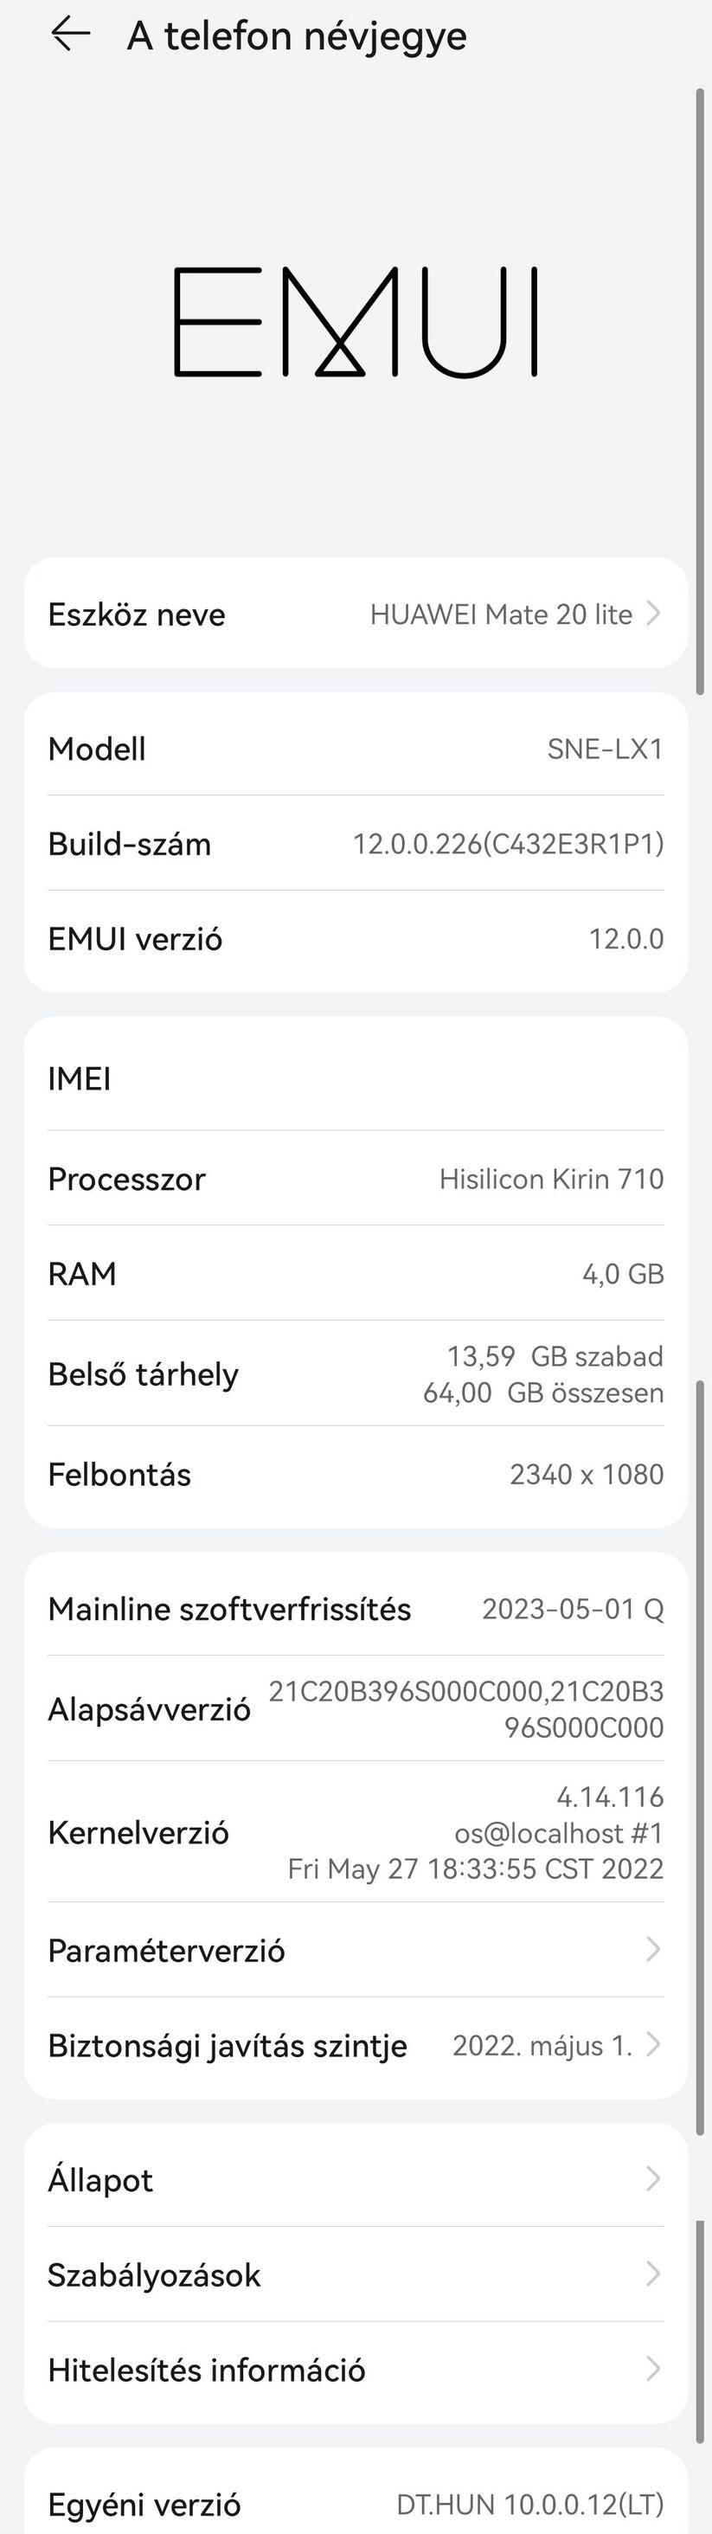Screen dimensions: 712x2534
Task: Tap the HUAWEI Mate 20 lite name
Action: click(x=501, y=614)
